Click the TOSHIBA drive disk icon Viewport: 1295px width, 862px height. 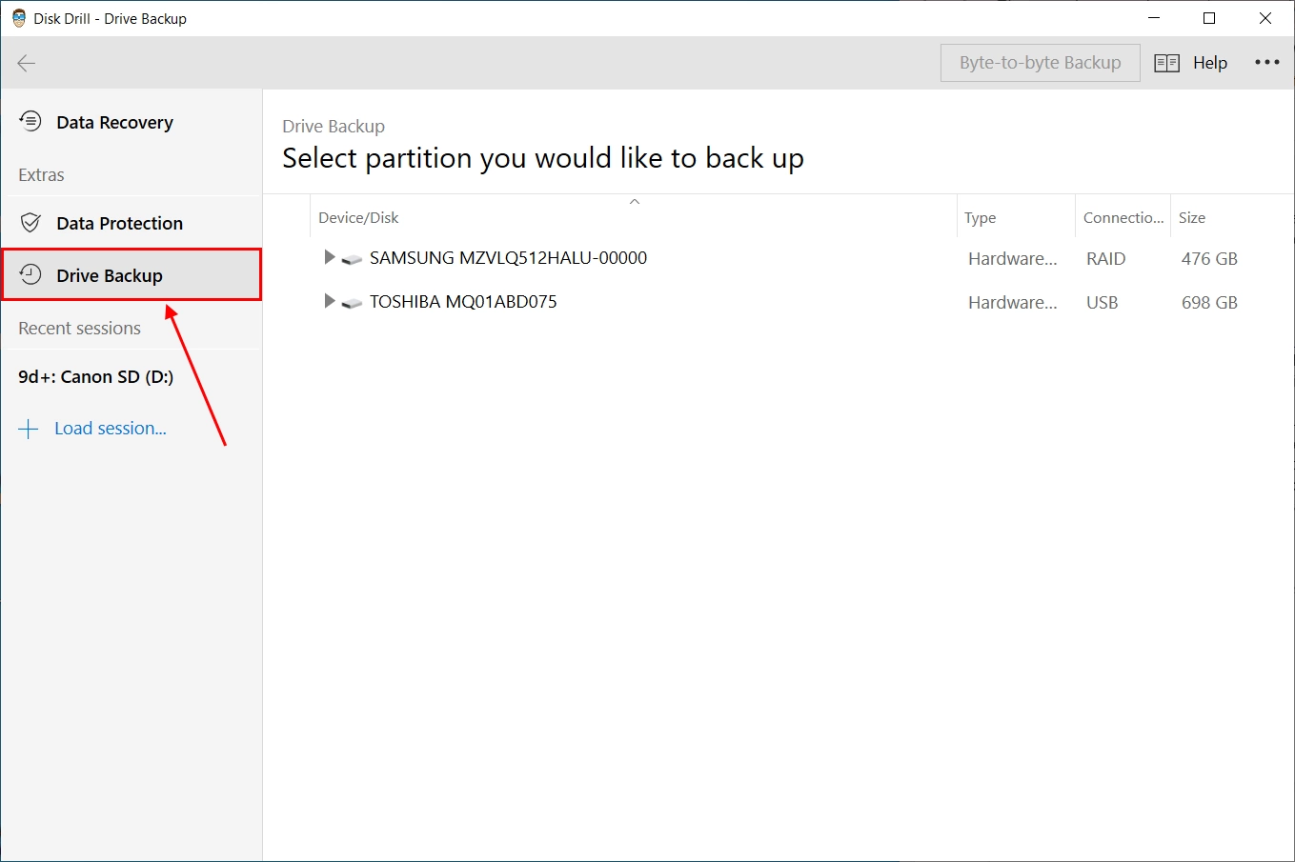(352, 303)
